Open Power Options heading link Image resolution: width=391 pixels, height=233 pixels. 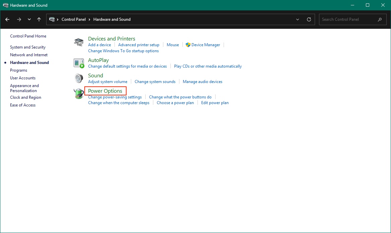(x=105, y=91)
